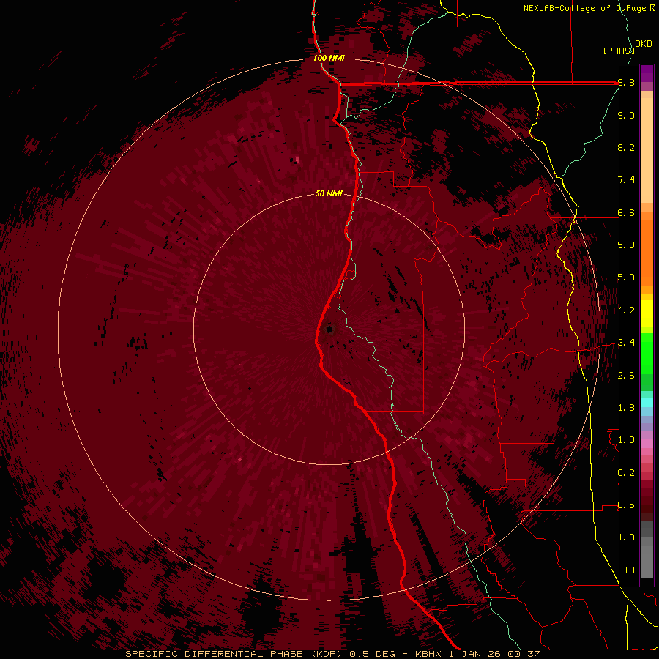Click the bright green band of color bar
This screenshot has height=659, width=659.
(x=647, y=354)
